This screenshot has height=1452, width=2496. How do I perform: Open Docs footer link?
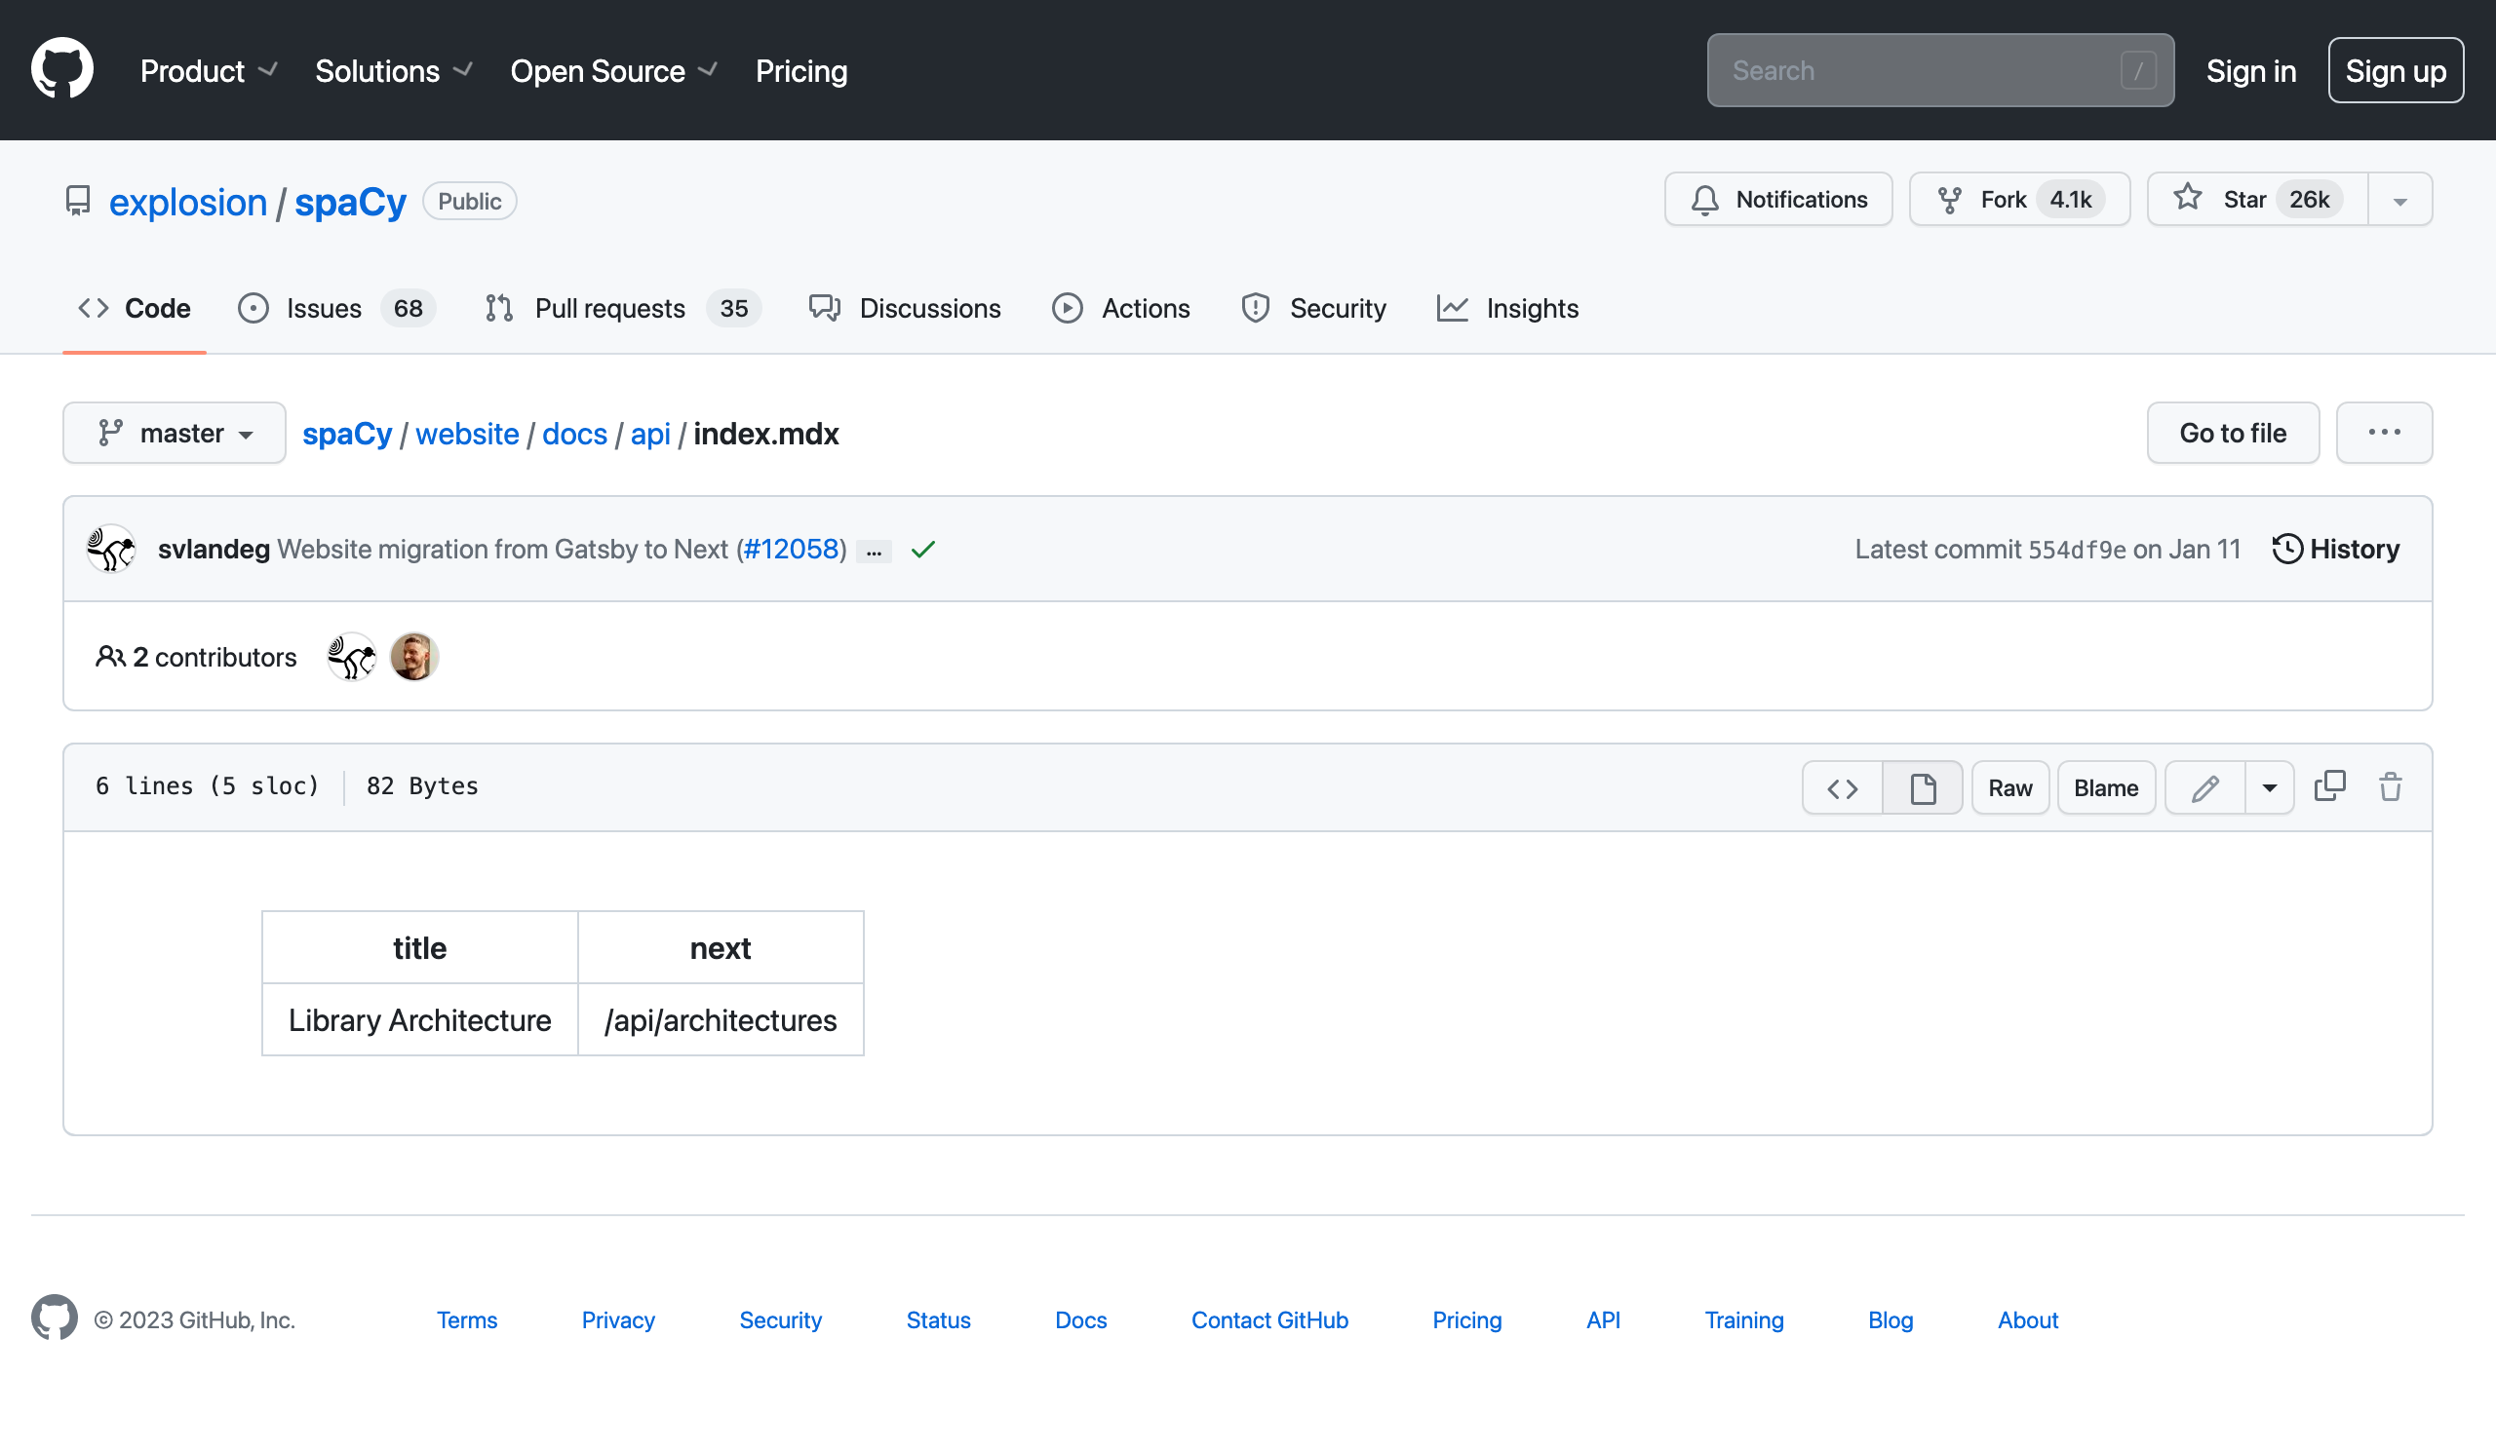tap(1080, 1319)
